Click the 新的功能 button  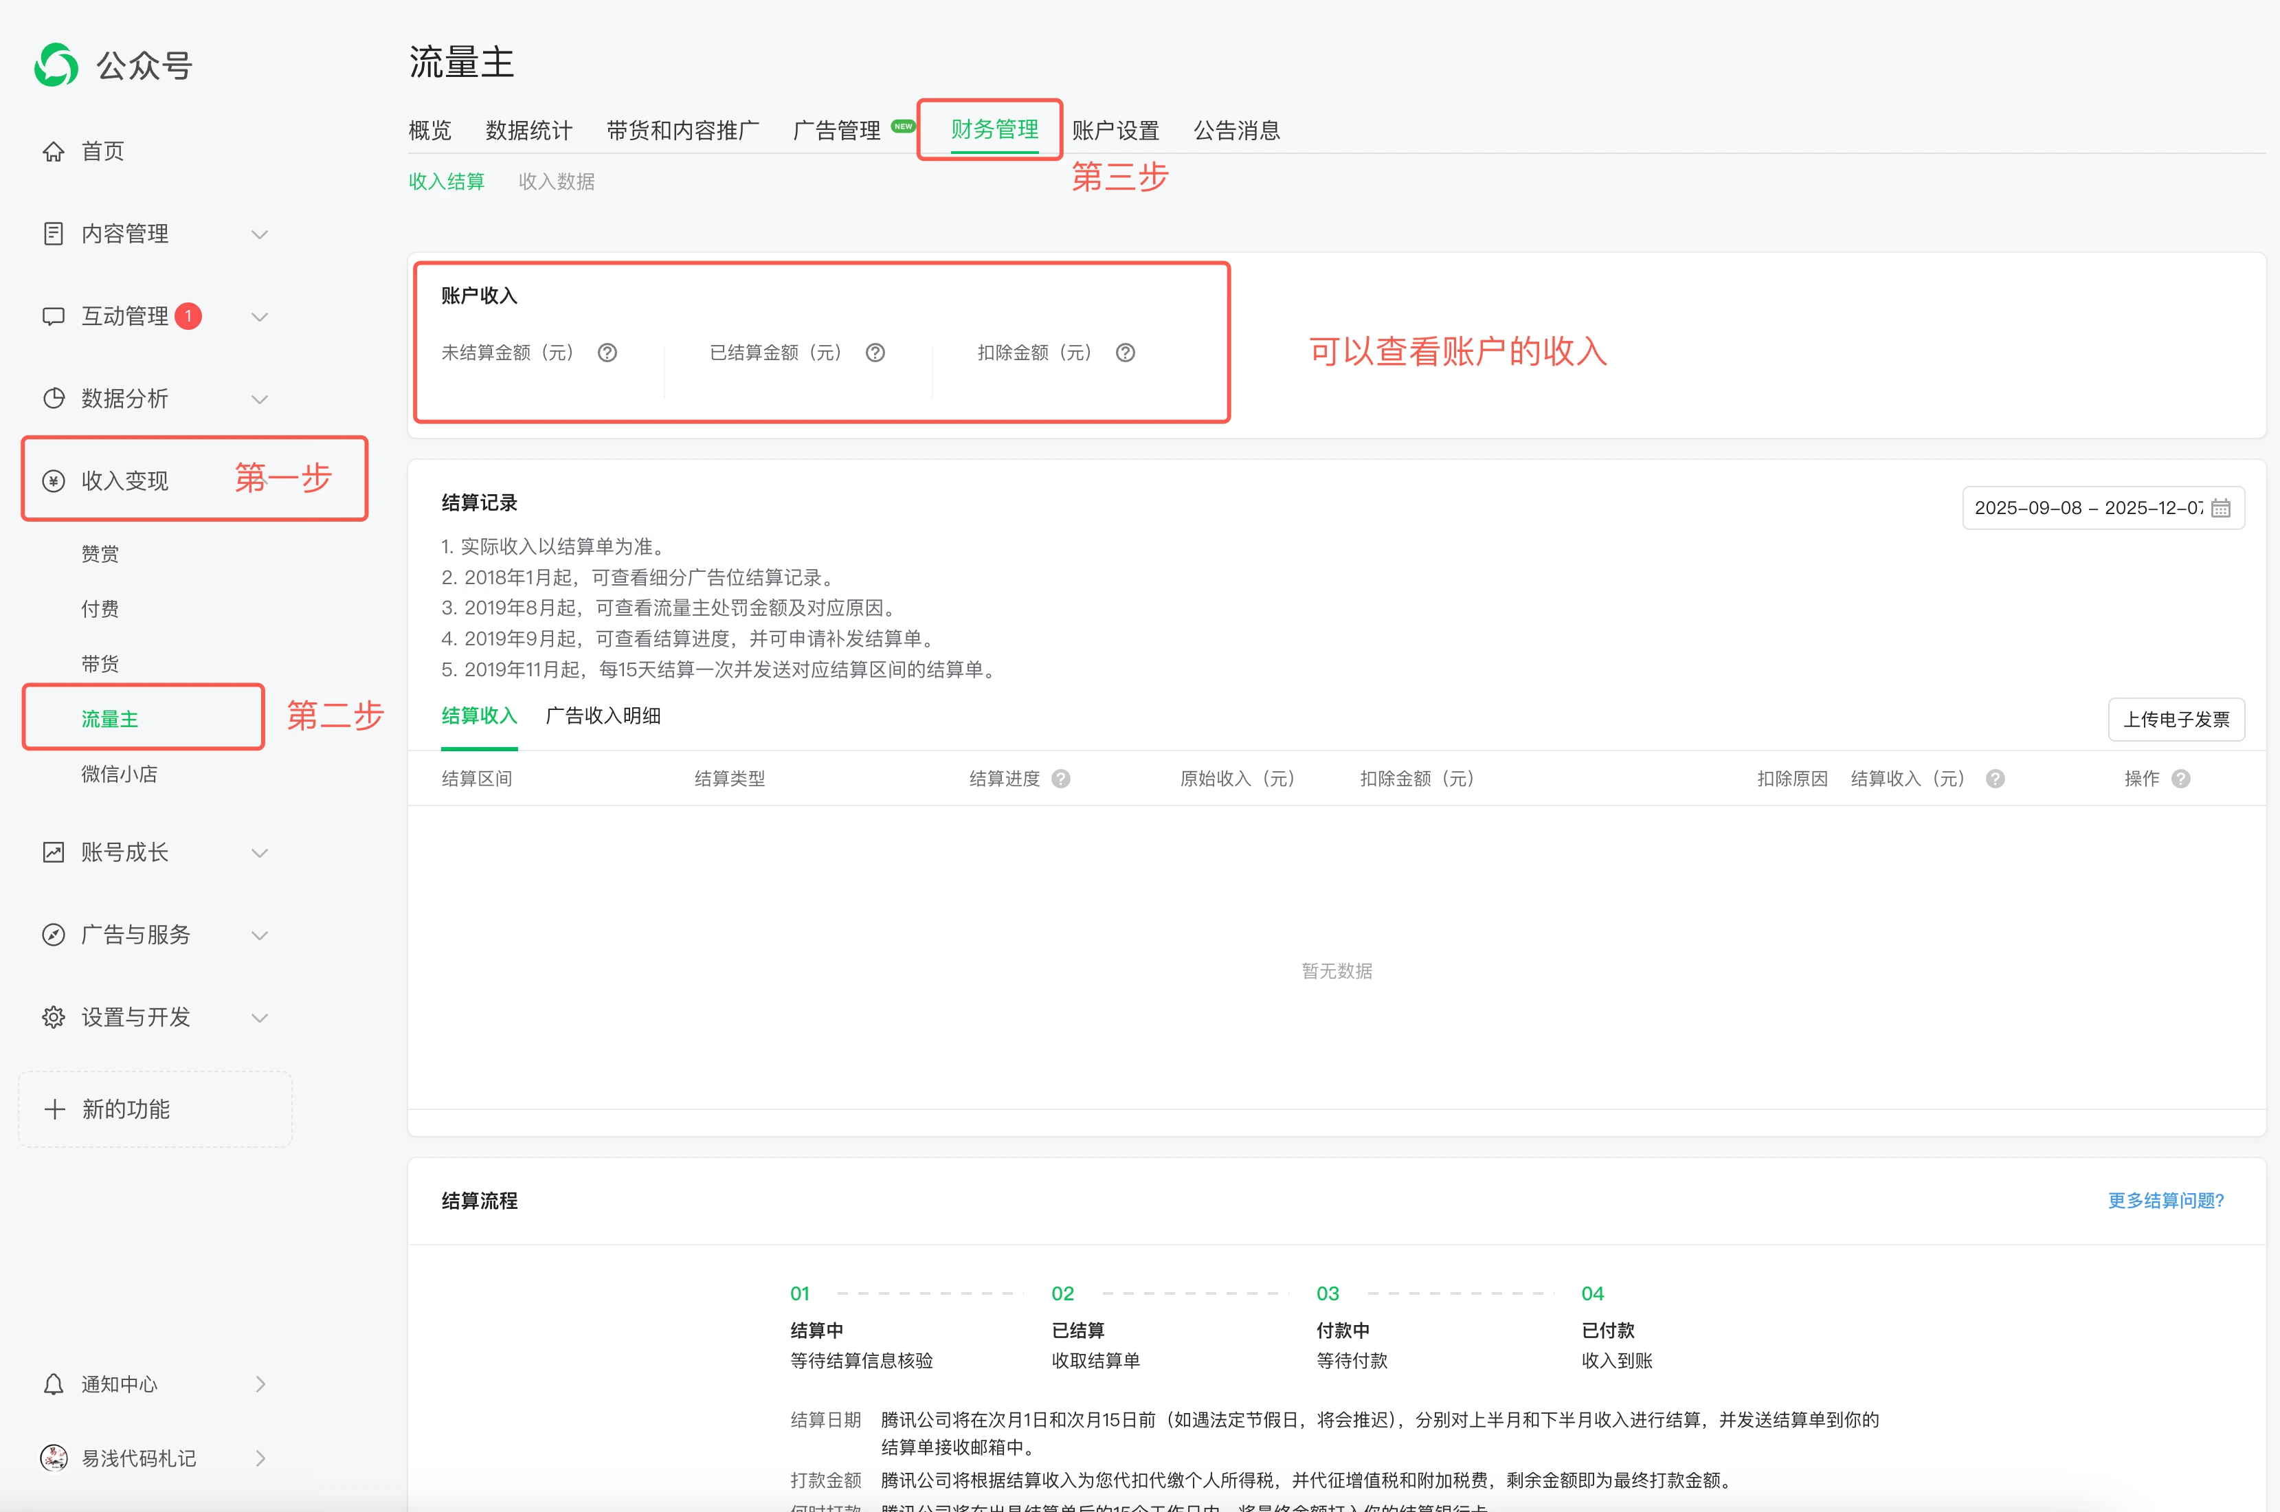pyautogui.click(x=155, y=1109)
